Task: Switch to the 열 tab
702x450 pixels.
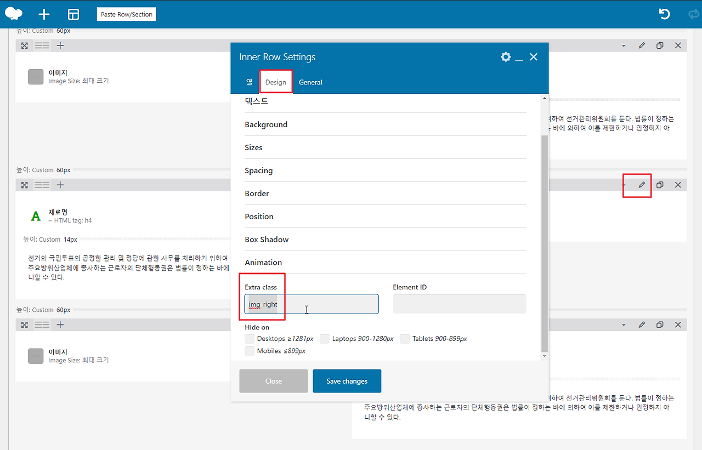Action: (x=250, y=82)
